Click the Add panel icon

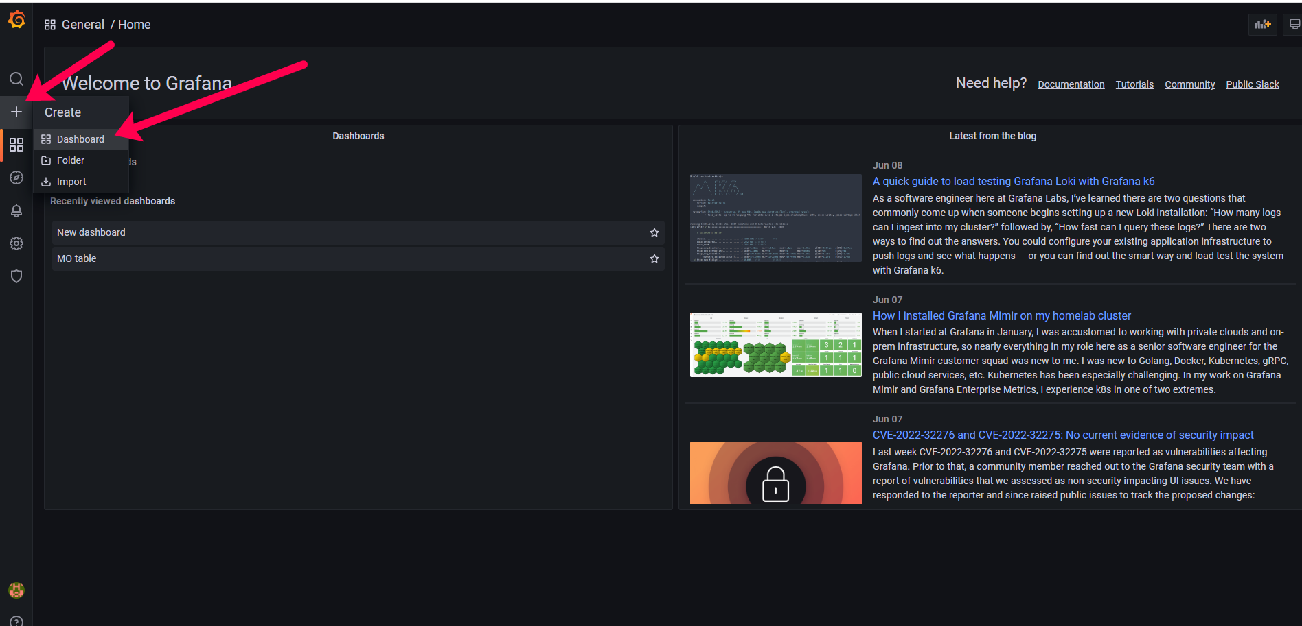click(x=1262, y=25)
